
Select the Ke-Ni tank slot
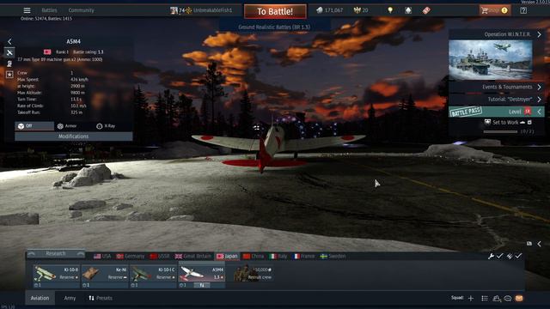pos(105,274)
